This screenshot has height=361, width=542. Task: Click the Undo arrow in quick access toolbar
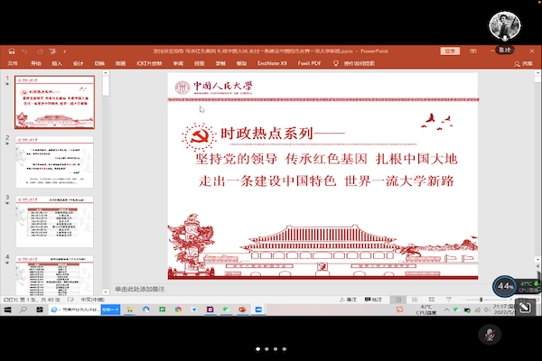pos(24,51)
